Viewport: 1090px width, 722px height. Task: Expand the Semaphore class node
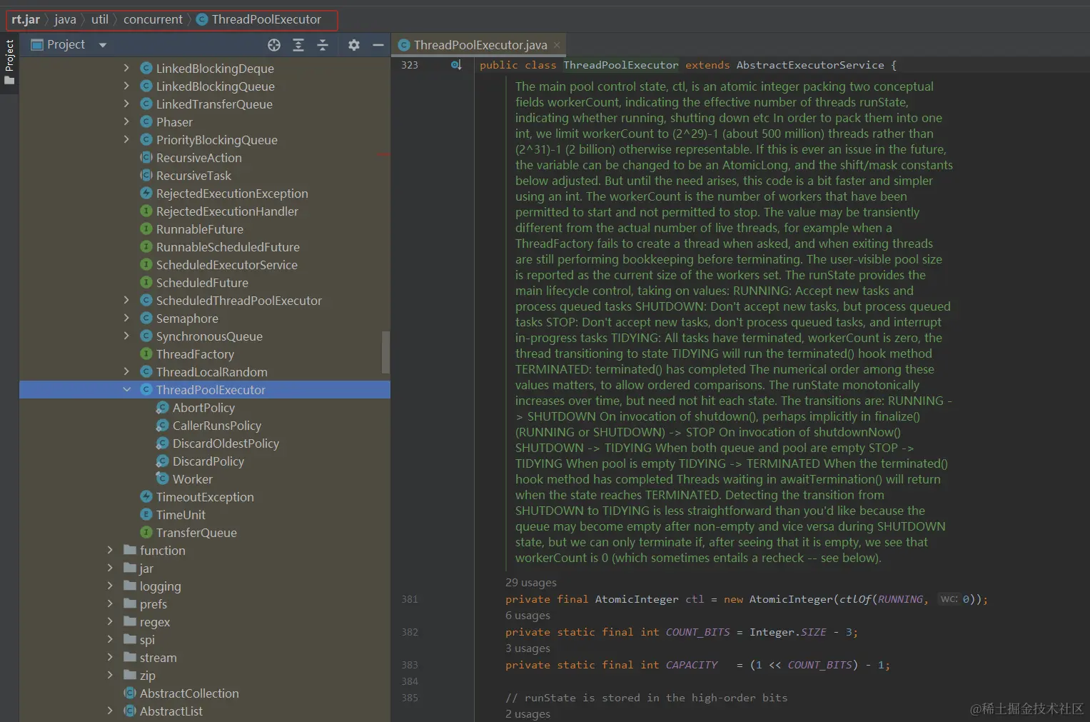point(126,318)
